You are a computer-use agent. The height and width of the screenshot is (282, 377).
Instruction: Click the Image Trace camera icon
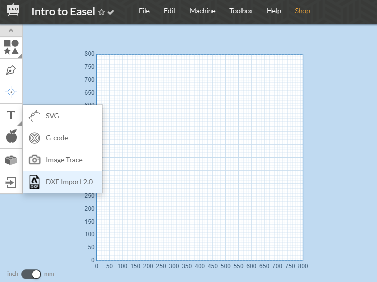34,160
